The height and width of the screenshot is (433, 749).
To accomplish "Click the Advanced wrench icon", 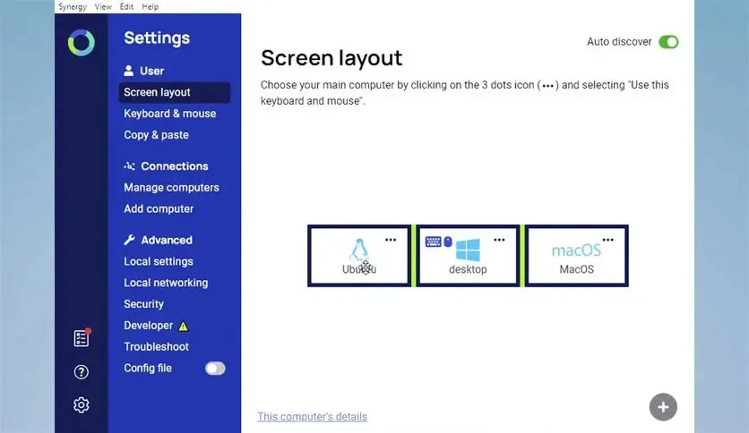I will coord(129,240).
